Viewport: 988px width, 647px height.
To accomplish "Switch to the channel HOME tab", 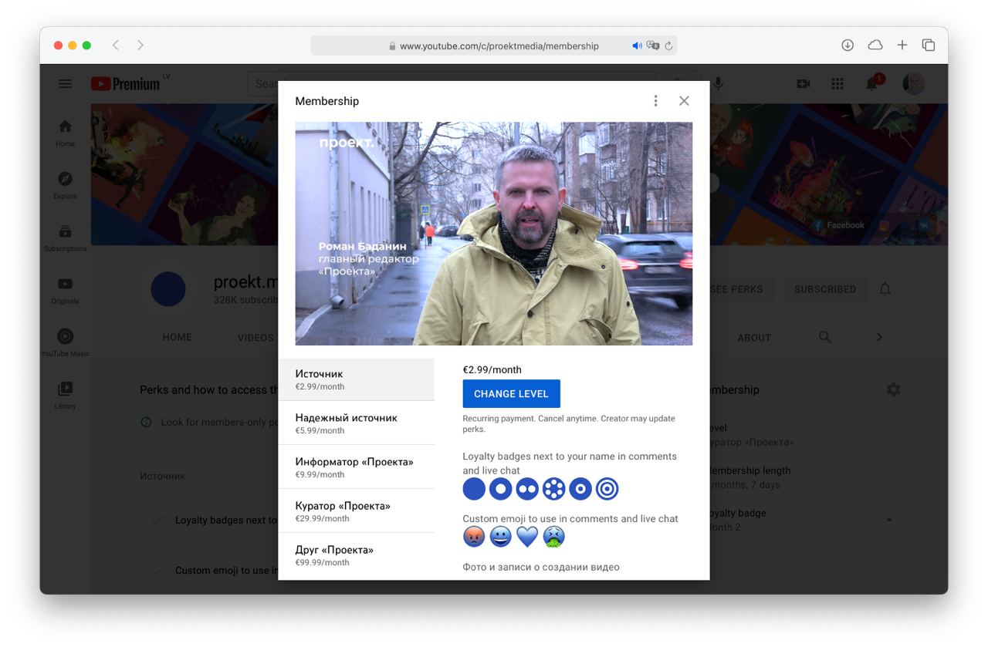I will pyautogui.click(x=177, y=337).
